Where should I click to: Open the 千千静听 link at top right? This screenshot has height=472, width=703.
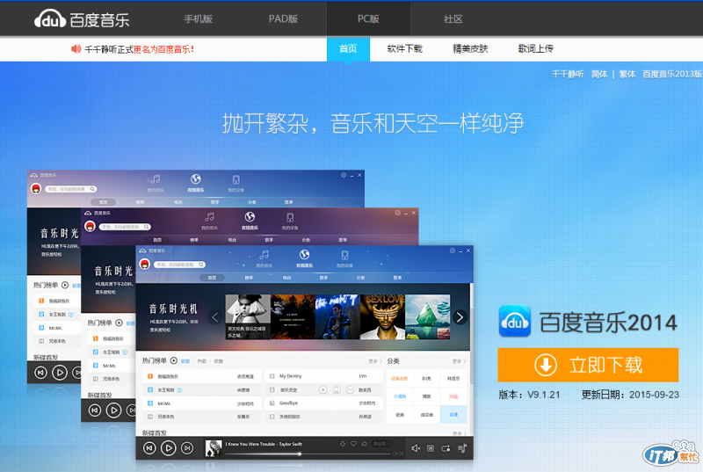pyautogui.click(x=568, y=74)
